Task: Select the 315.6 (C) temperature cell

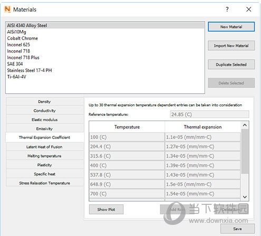Action: click(127, 156)
